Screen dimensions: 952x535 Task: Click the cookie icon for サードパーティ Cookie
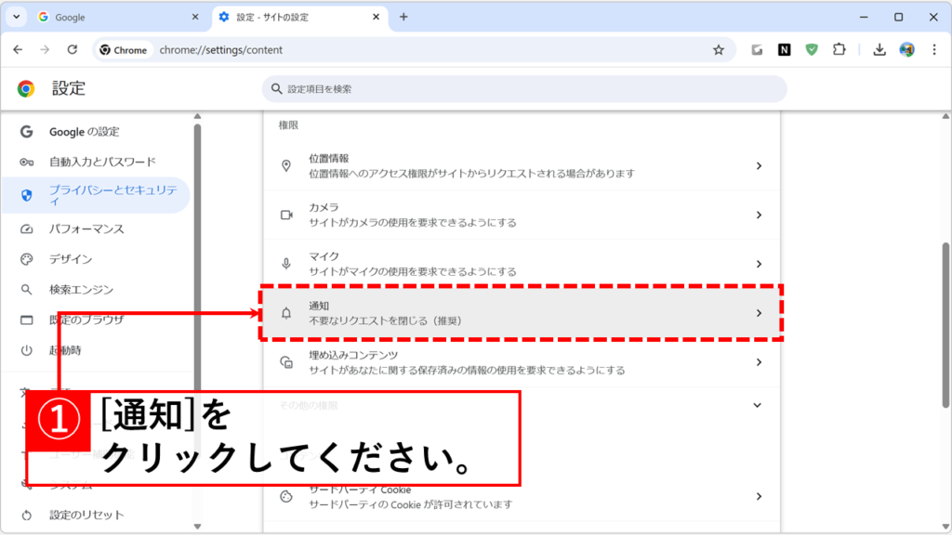(x=286, y=496)
